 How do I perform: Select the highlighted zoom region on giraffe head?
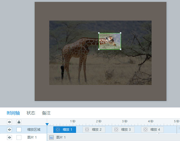(x=110, y=41)
